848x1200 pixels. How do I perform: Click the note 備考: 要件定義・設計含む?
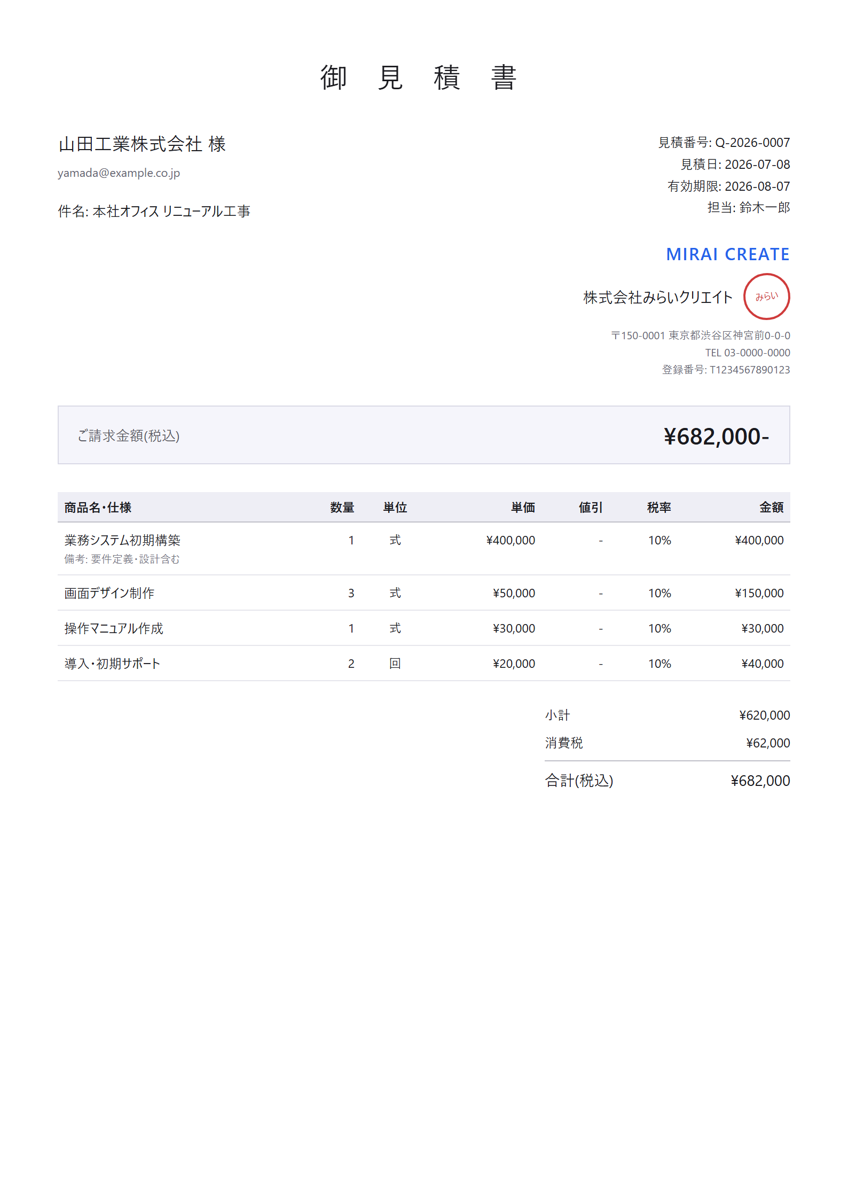(122, 559)
